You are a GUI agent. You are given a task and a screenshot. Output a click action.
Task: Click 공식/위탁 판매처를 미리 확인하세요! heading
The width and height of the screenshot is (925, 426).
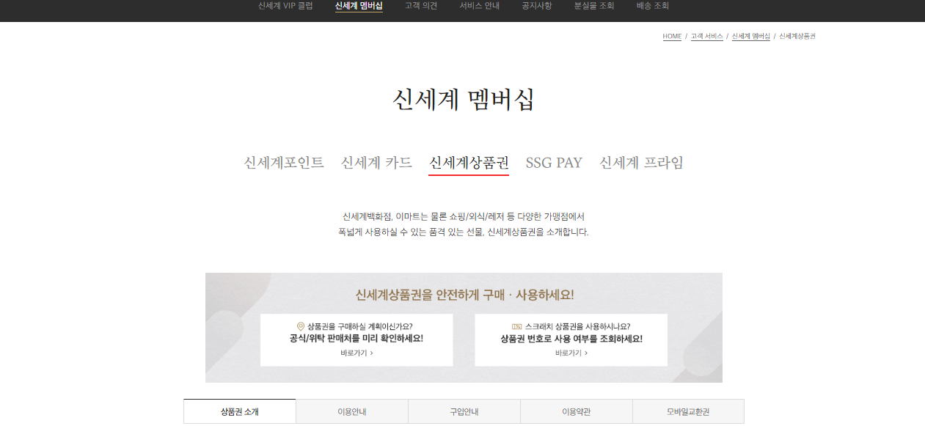(x=357, y=339)
